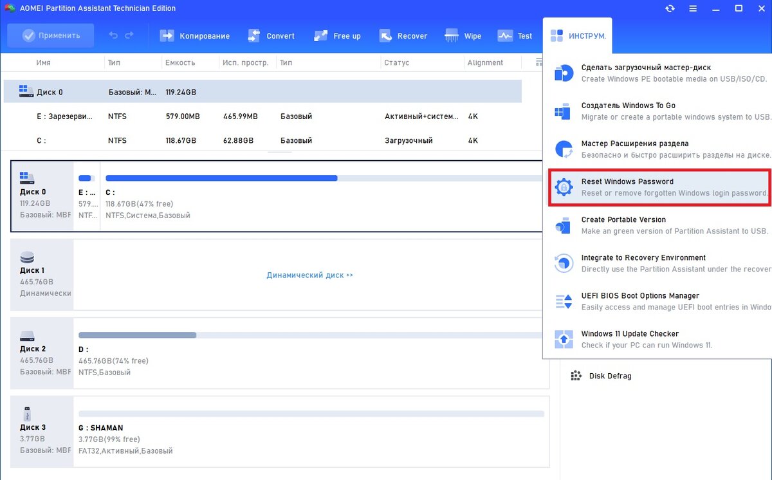Image resolution: width=772 pixels, height=480 pixels.
Task: Select the Wipe tool
Action: [463, 36]
